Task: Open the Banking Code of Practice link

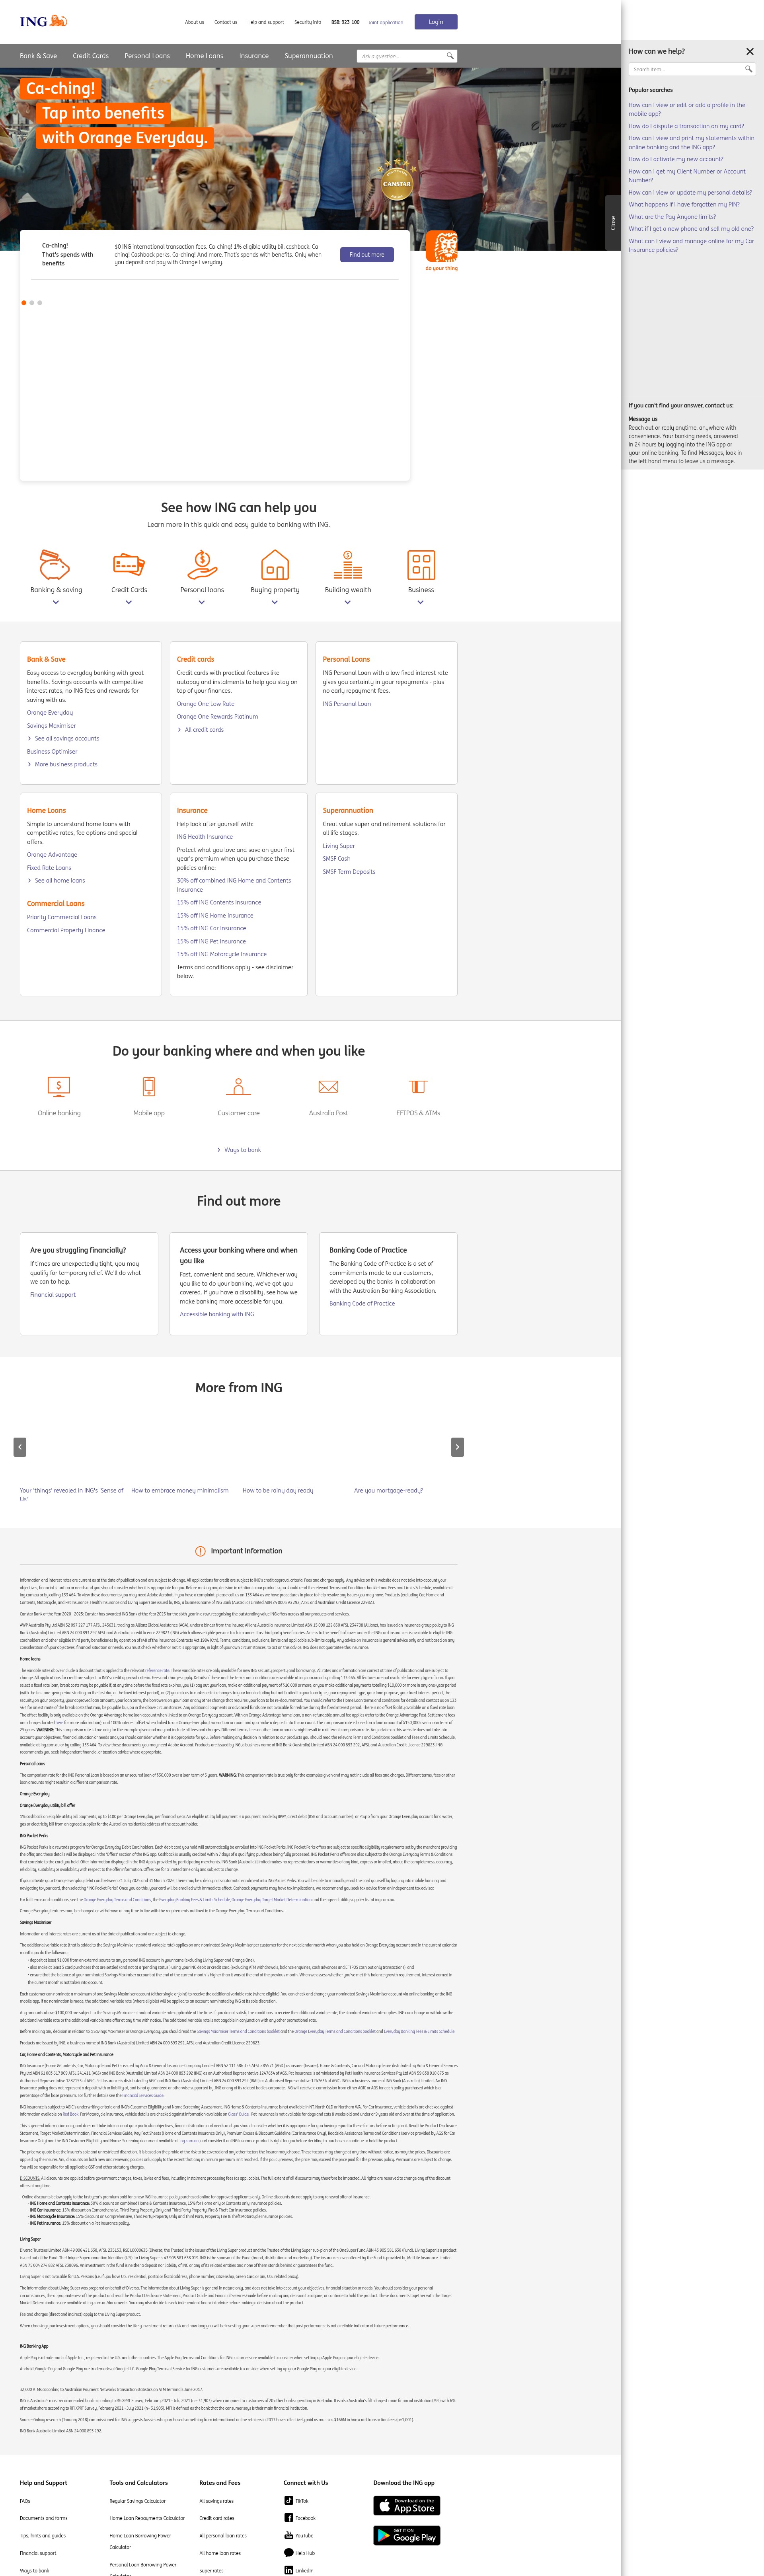Action: click(362, 1304)
